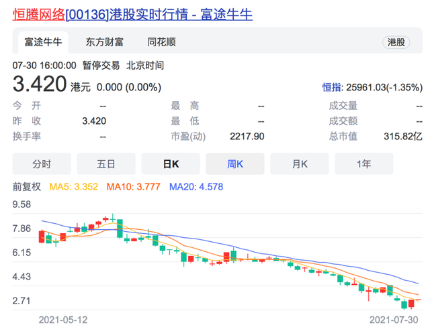Click the 今开 label

(27, 106)
